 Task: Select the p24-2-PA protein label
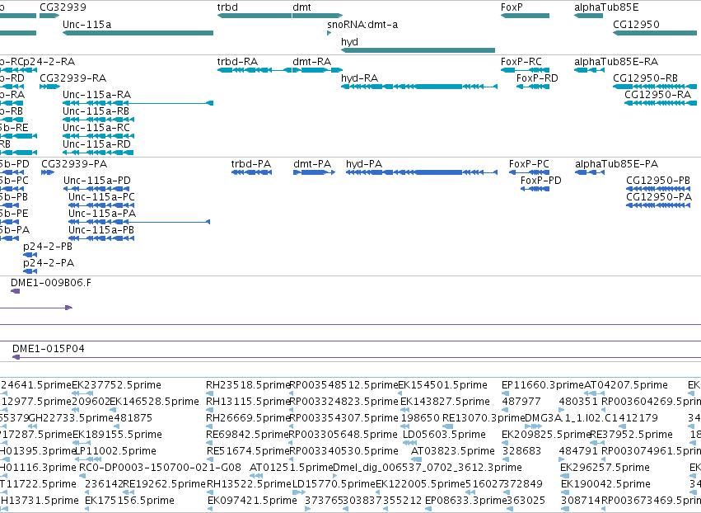pyautogui.click(x=49, y=263)
